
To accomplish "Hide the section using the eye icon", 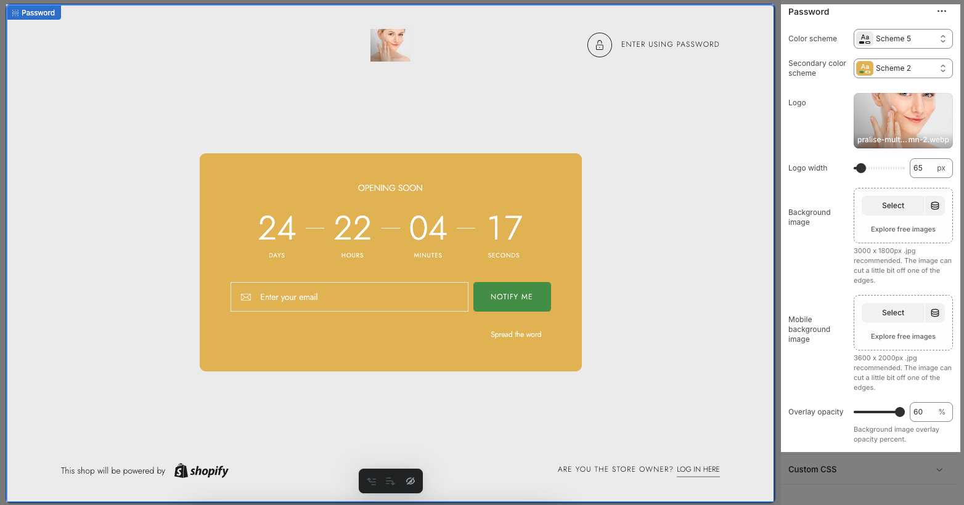I will pos(411,482).
